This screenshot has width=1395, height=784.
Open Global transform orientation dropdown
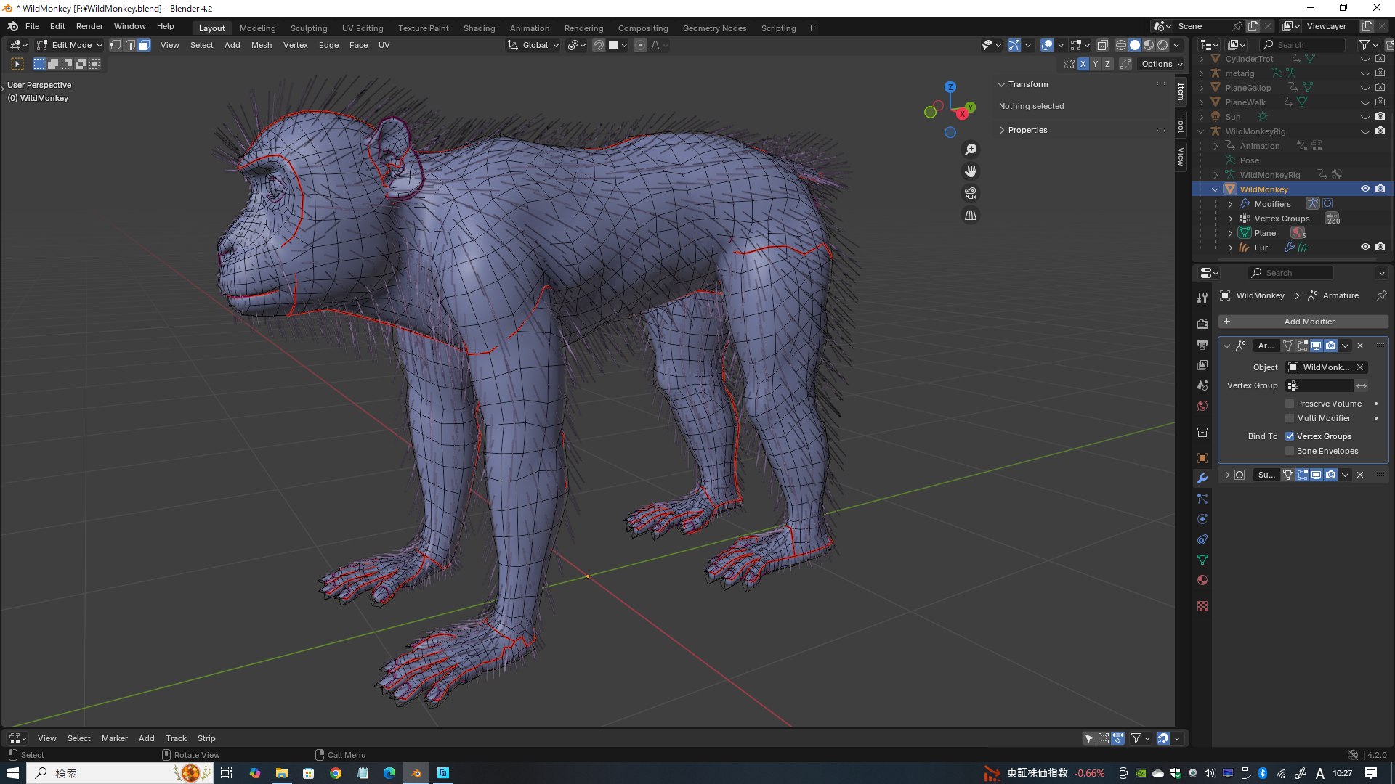(533, 45)
